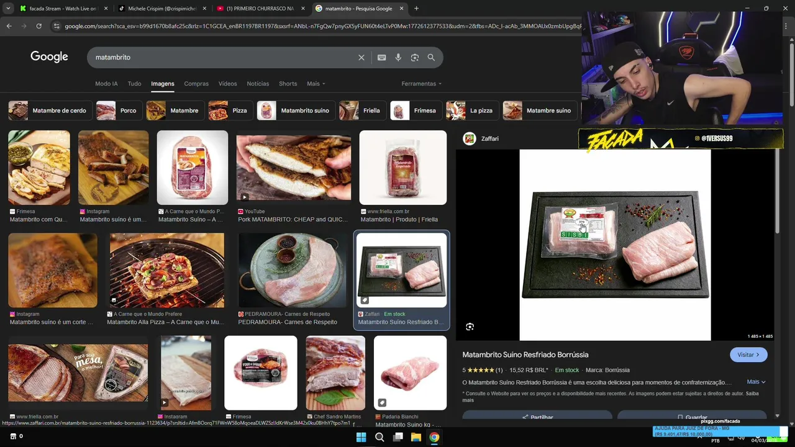Search by image with the Google Lens icon
The width and height of the screenshot is (795, 447).
coord(415,57)
